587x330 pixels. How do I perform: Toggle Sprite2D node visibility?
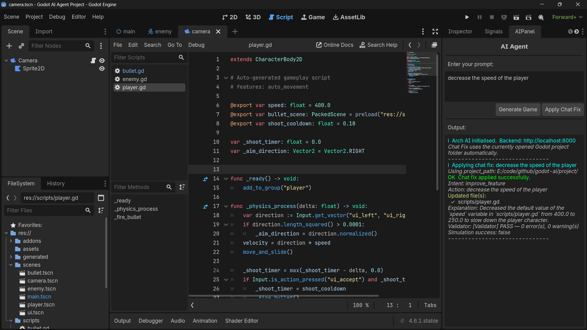click(102, 69)
